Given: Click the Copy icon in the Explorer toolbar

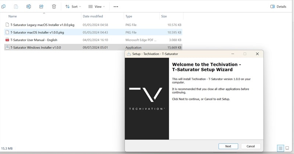Looking at the screenshot, I should (x=3, y=7).
